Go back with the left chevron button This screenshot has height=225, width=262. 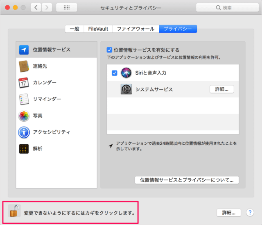click(x=36, y=7)
